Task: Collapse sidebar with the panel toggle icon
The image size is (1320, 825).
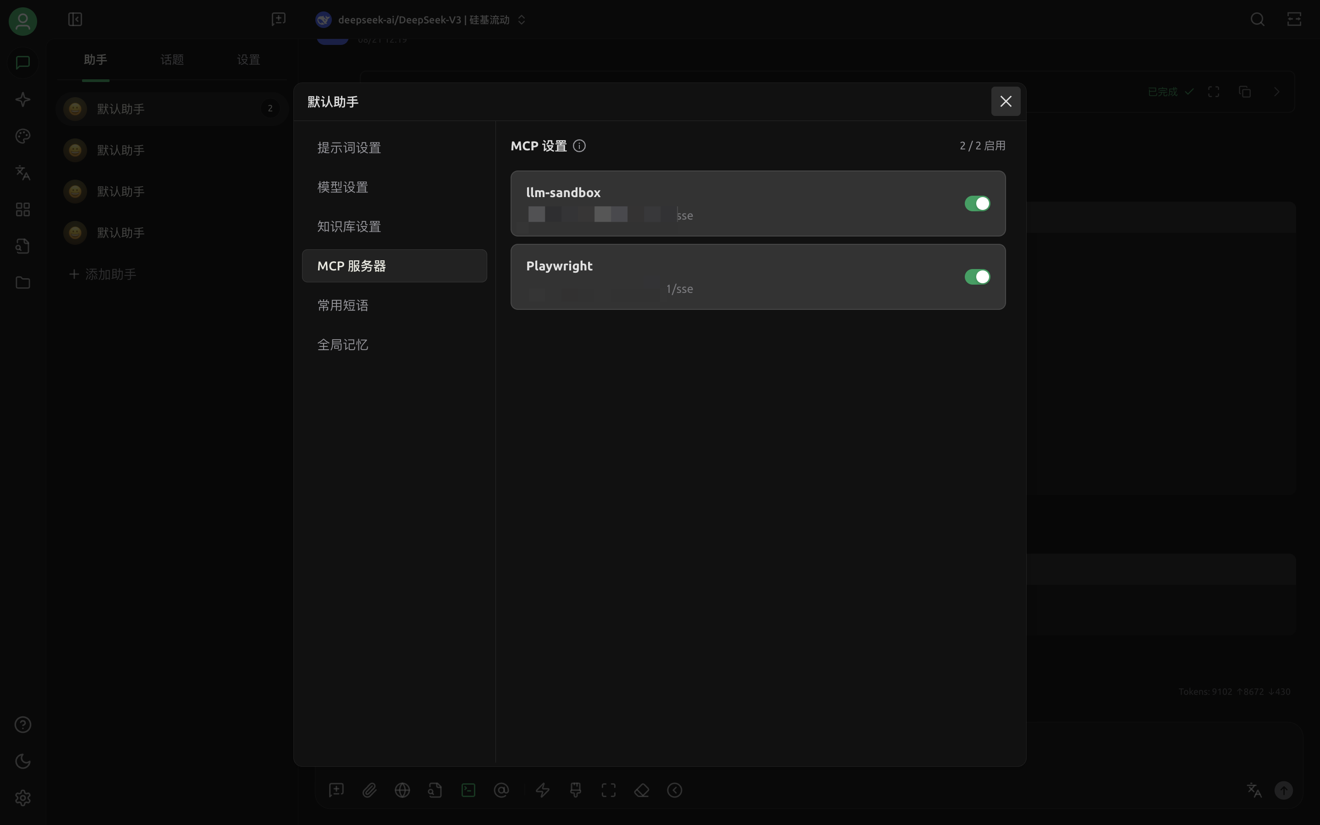Action: click(x=75, y=20)
